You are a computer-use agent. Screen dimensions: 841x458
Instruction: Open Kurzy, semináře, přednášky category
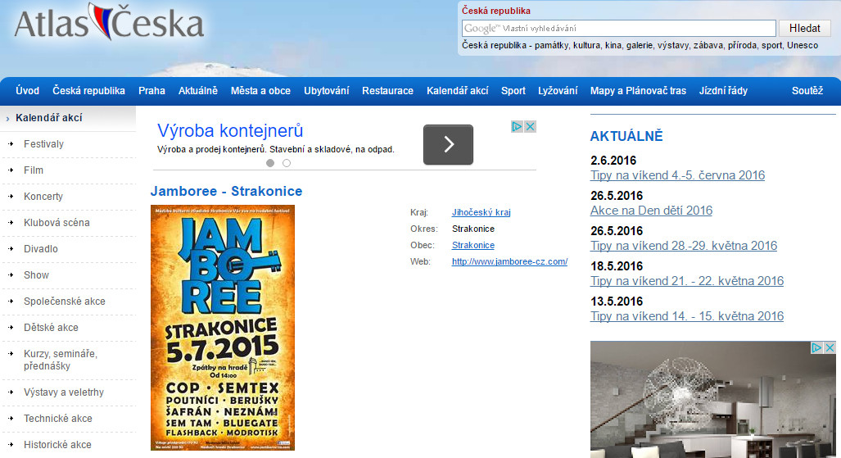tap(60, 360)
